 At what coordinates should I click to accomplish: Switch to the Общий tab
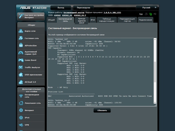pos(51,20)
